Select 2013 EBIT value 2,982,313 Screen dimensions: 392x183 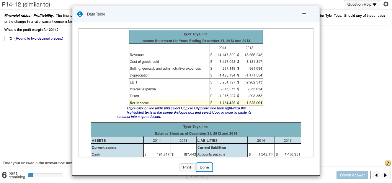coord(255,82)
